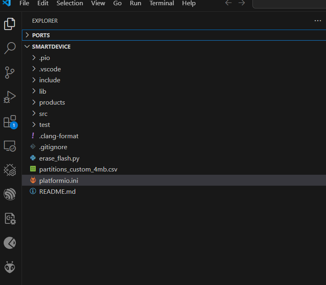The image size is (326, 285).
Task: Open the .clang-format file
Action: 174,136
